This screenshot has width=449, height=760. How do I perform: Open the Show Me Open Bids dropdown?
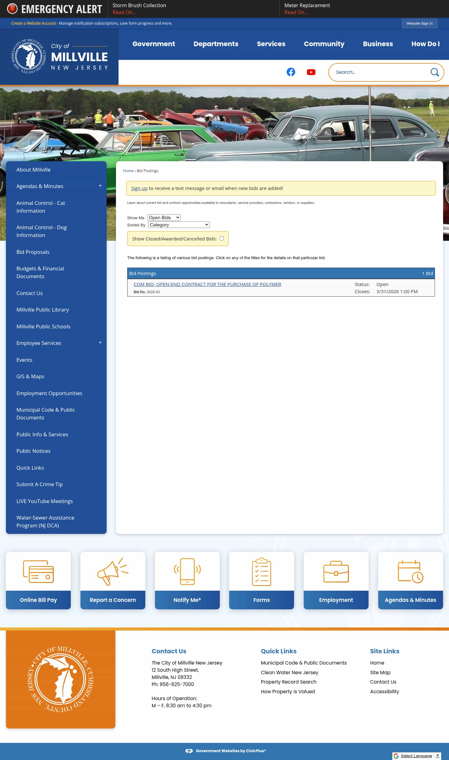click(x=164, y=218)
